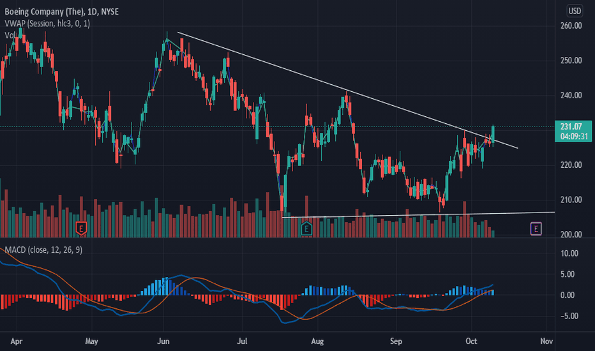
Task: Click the red earnings E marker near May
Action: (81, 228)
